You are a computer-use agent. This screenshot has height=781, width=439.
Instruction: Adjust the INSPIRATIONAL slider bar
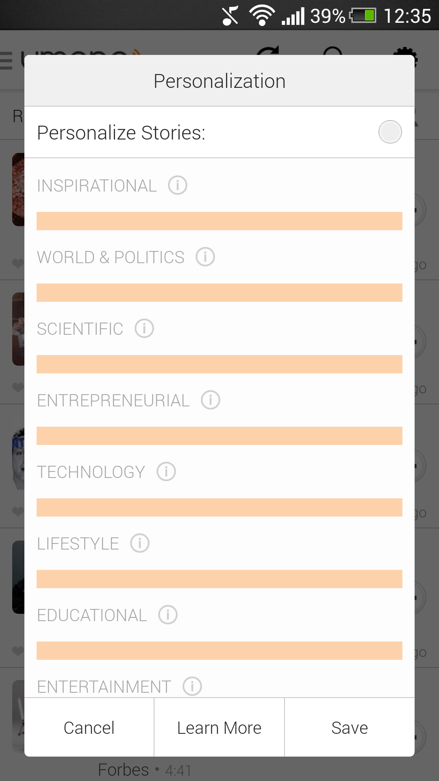[219, 221]
